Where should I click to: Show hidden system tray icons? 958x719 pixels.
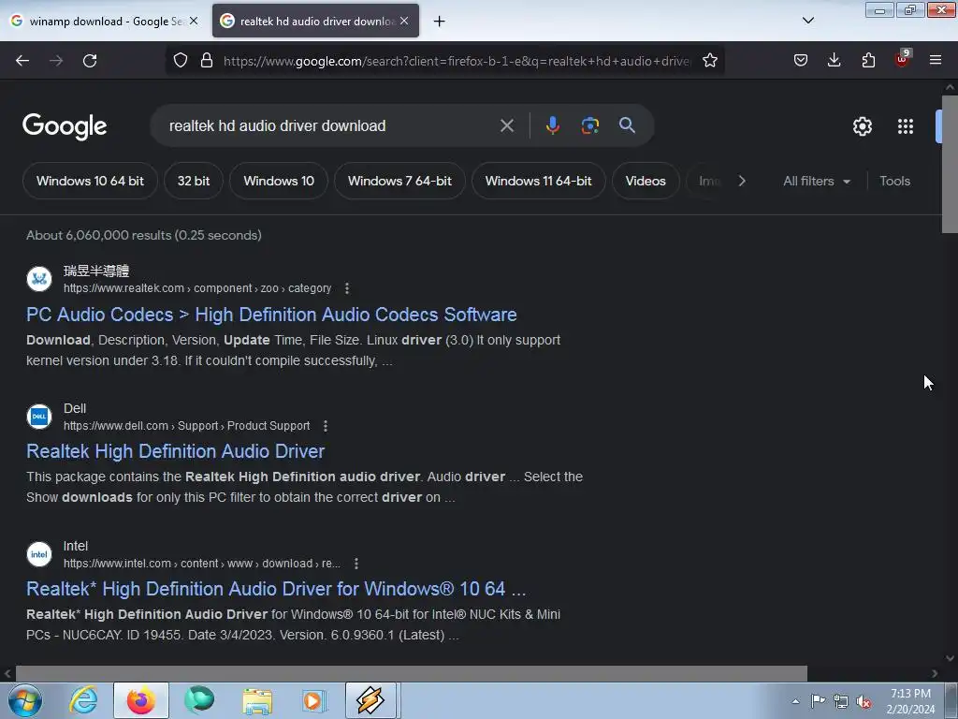[795, 702]
